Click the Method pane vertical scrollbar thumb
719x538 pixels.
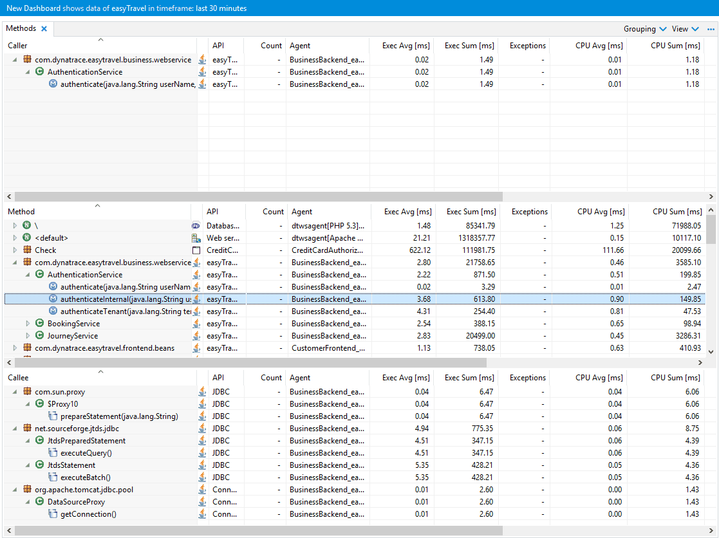[x=711, y=229]
